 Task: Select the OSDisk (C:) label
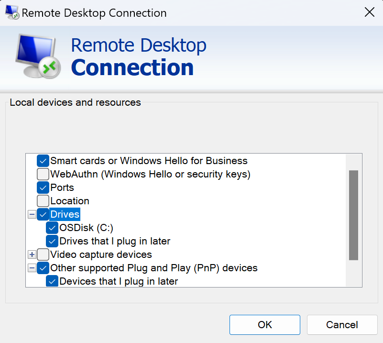(x=86, y=228)
